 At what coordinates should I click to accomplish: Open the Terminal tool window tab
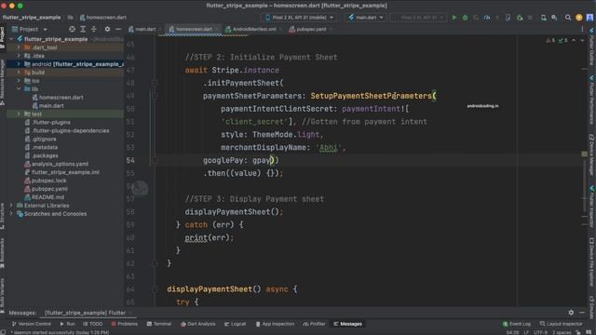(x=159, y=324)
